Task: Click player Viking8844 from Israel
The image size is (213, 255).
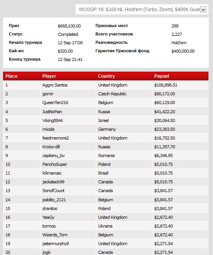Action: pos(53,120)
